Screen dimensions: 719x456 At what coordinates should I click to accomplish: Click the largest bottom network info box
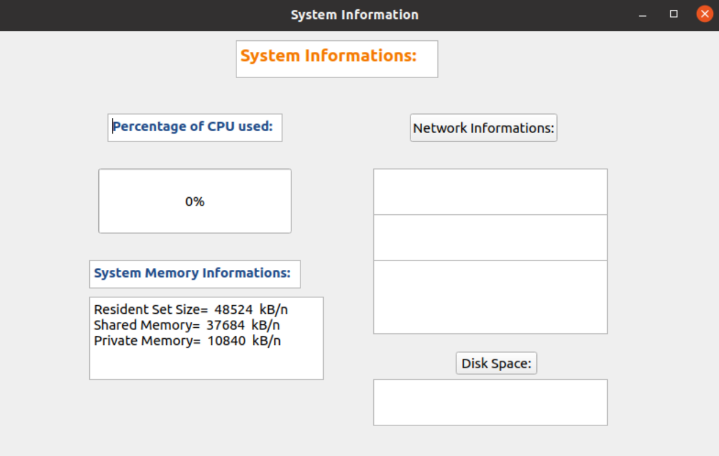coord(490,297)
